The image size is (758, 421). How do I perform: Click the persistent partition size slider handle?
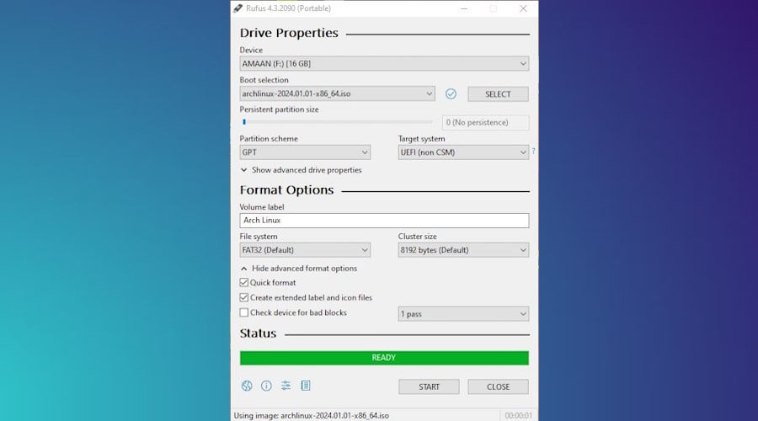click(244, 122)
